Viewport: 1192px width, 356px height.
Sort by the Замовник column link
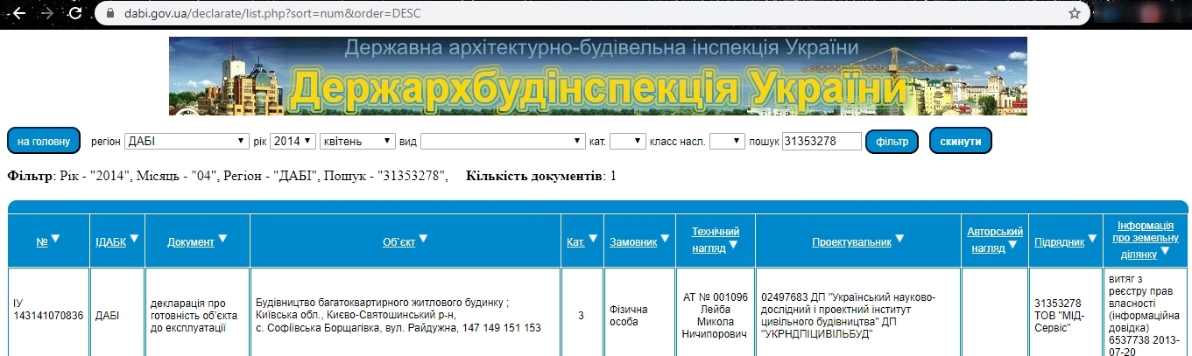633,242
